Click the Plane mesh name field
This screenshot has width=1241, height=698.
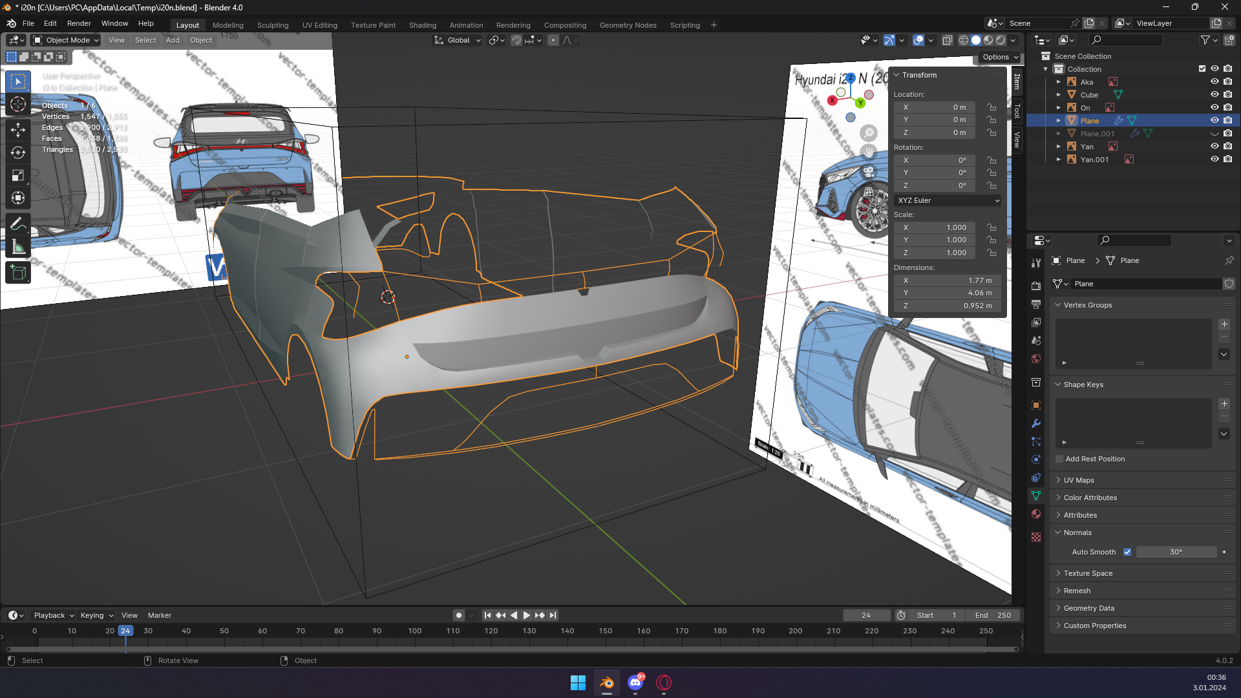click(x=1144, y=284)
